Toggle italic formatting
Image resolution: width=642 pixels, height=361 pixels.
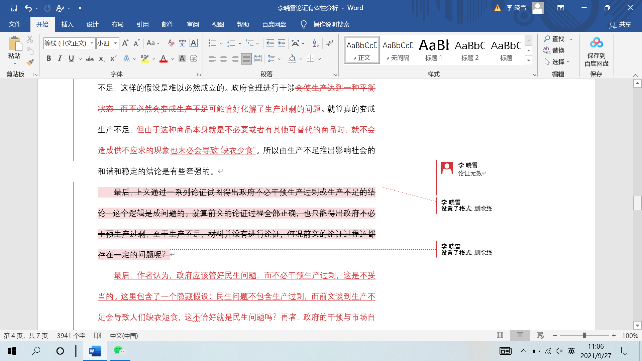[x=60, y=58]
